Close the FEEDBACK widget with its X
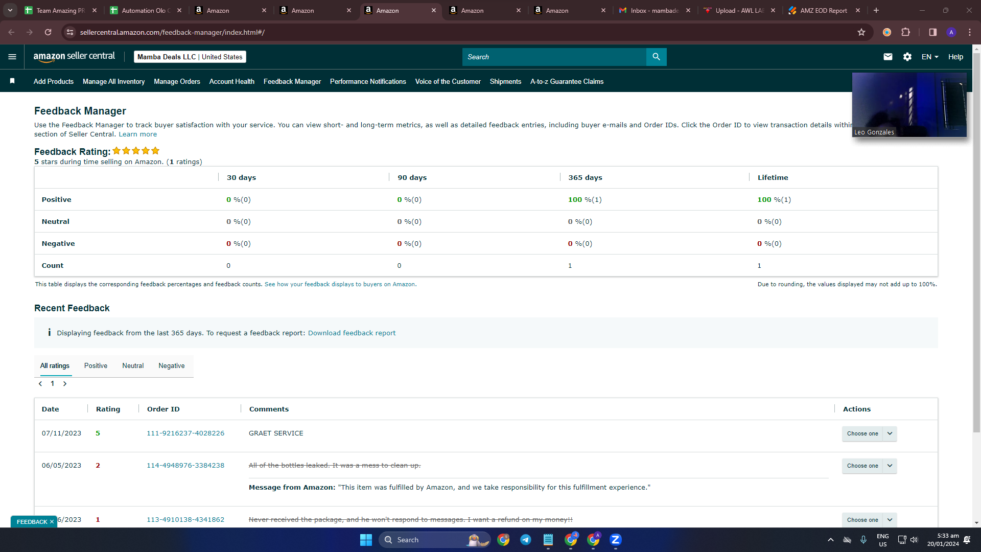The height and width of the screenshot is (552, 981). coord(52,522)
